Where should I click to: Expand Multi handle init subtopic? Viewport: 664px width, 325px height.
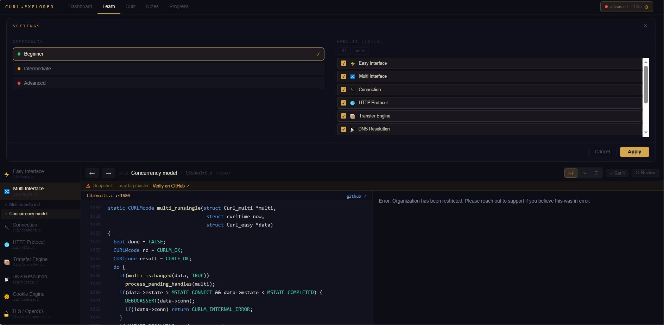(x=25, y=204)
